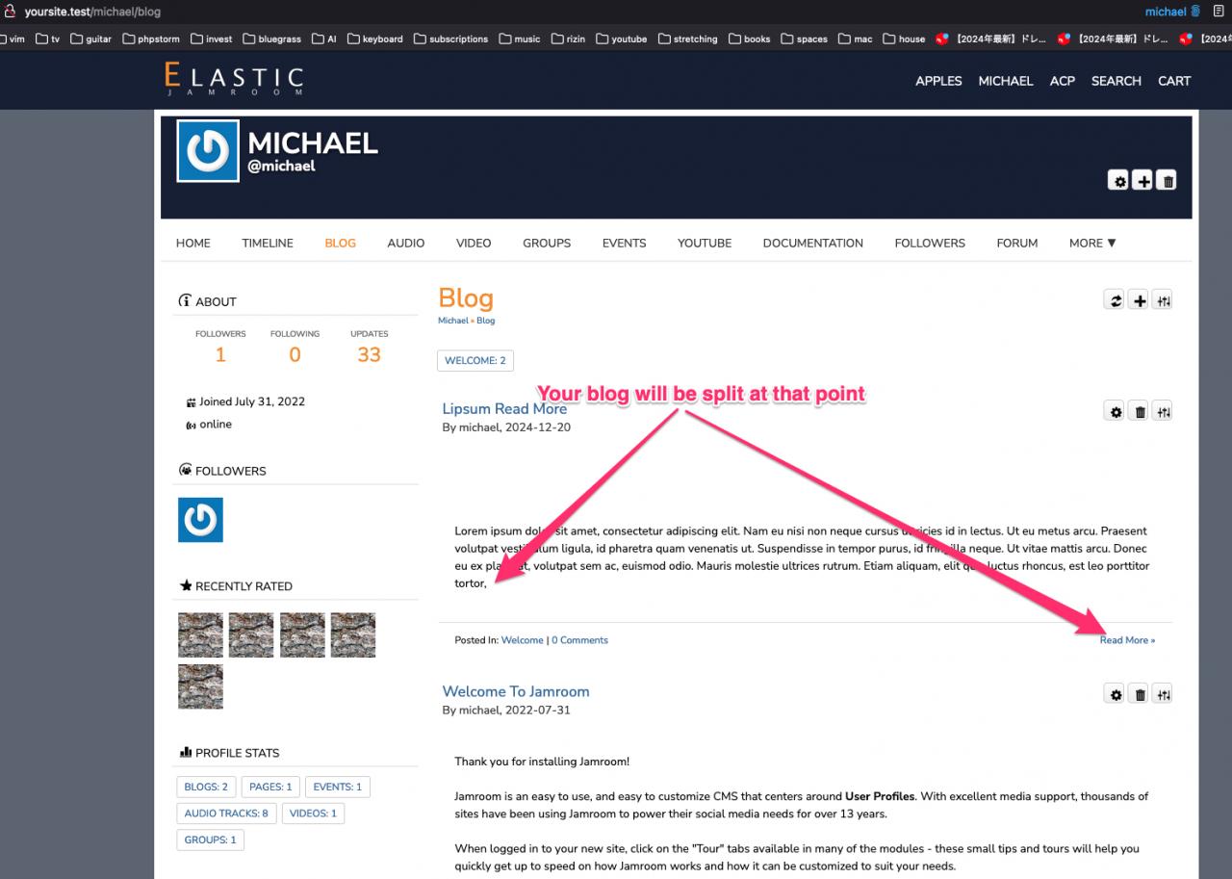
Task: Open CART in the top navigation
Action: point(1174,81)
